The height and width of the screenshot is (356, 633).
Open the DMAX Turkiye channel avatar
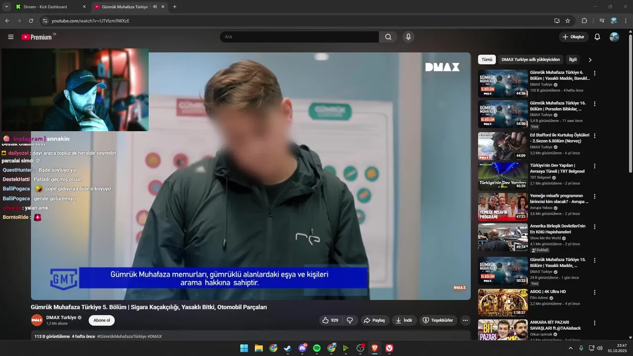pyautogui.click(x=37, y=320)
